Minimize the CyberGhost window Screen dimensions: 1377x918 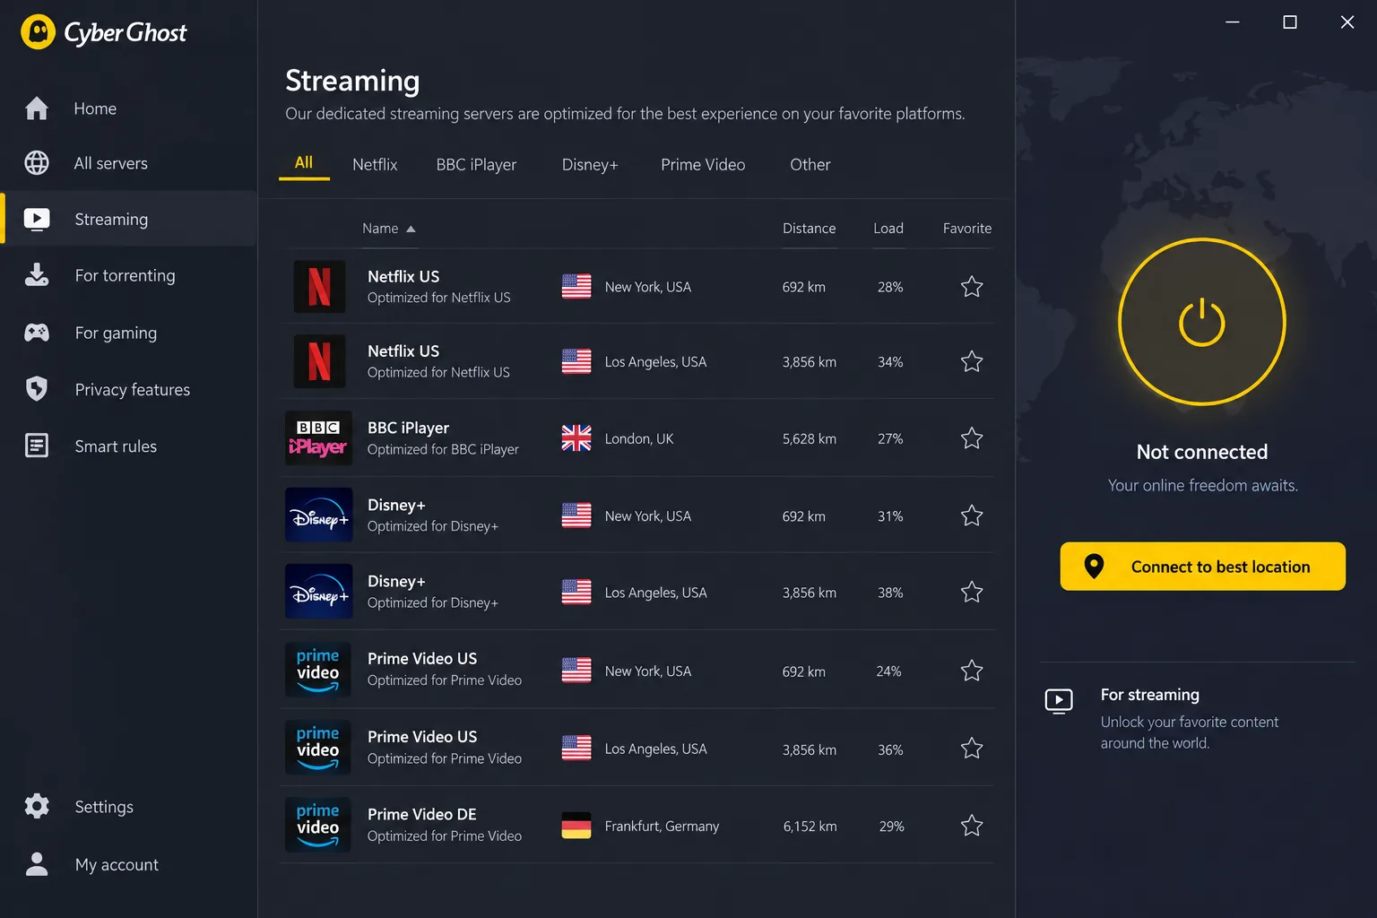click(1233, 22)
